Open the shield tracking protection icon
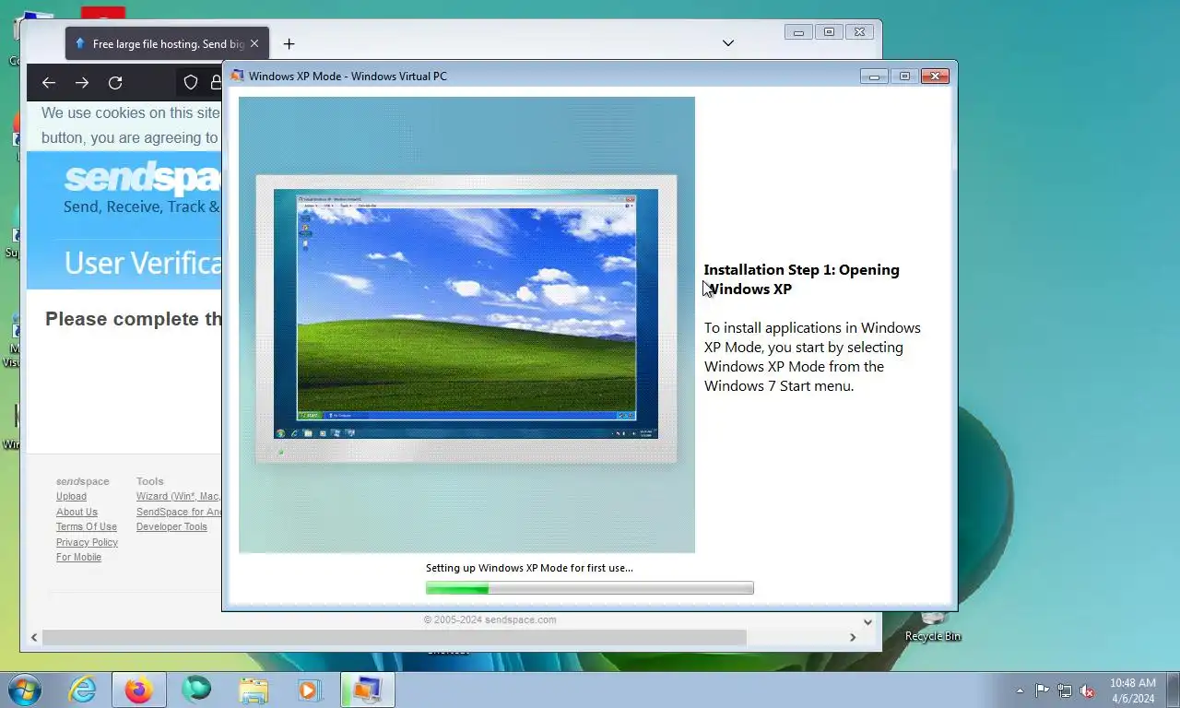 [x=191, y=83]
